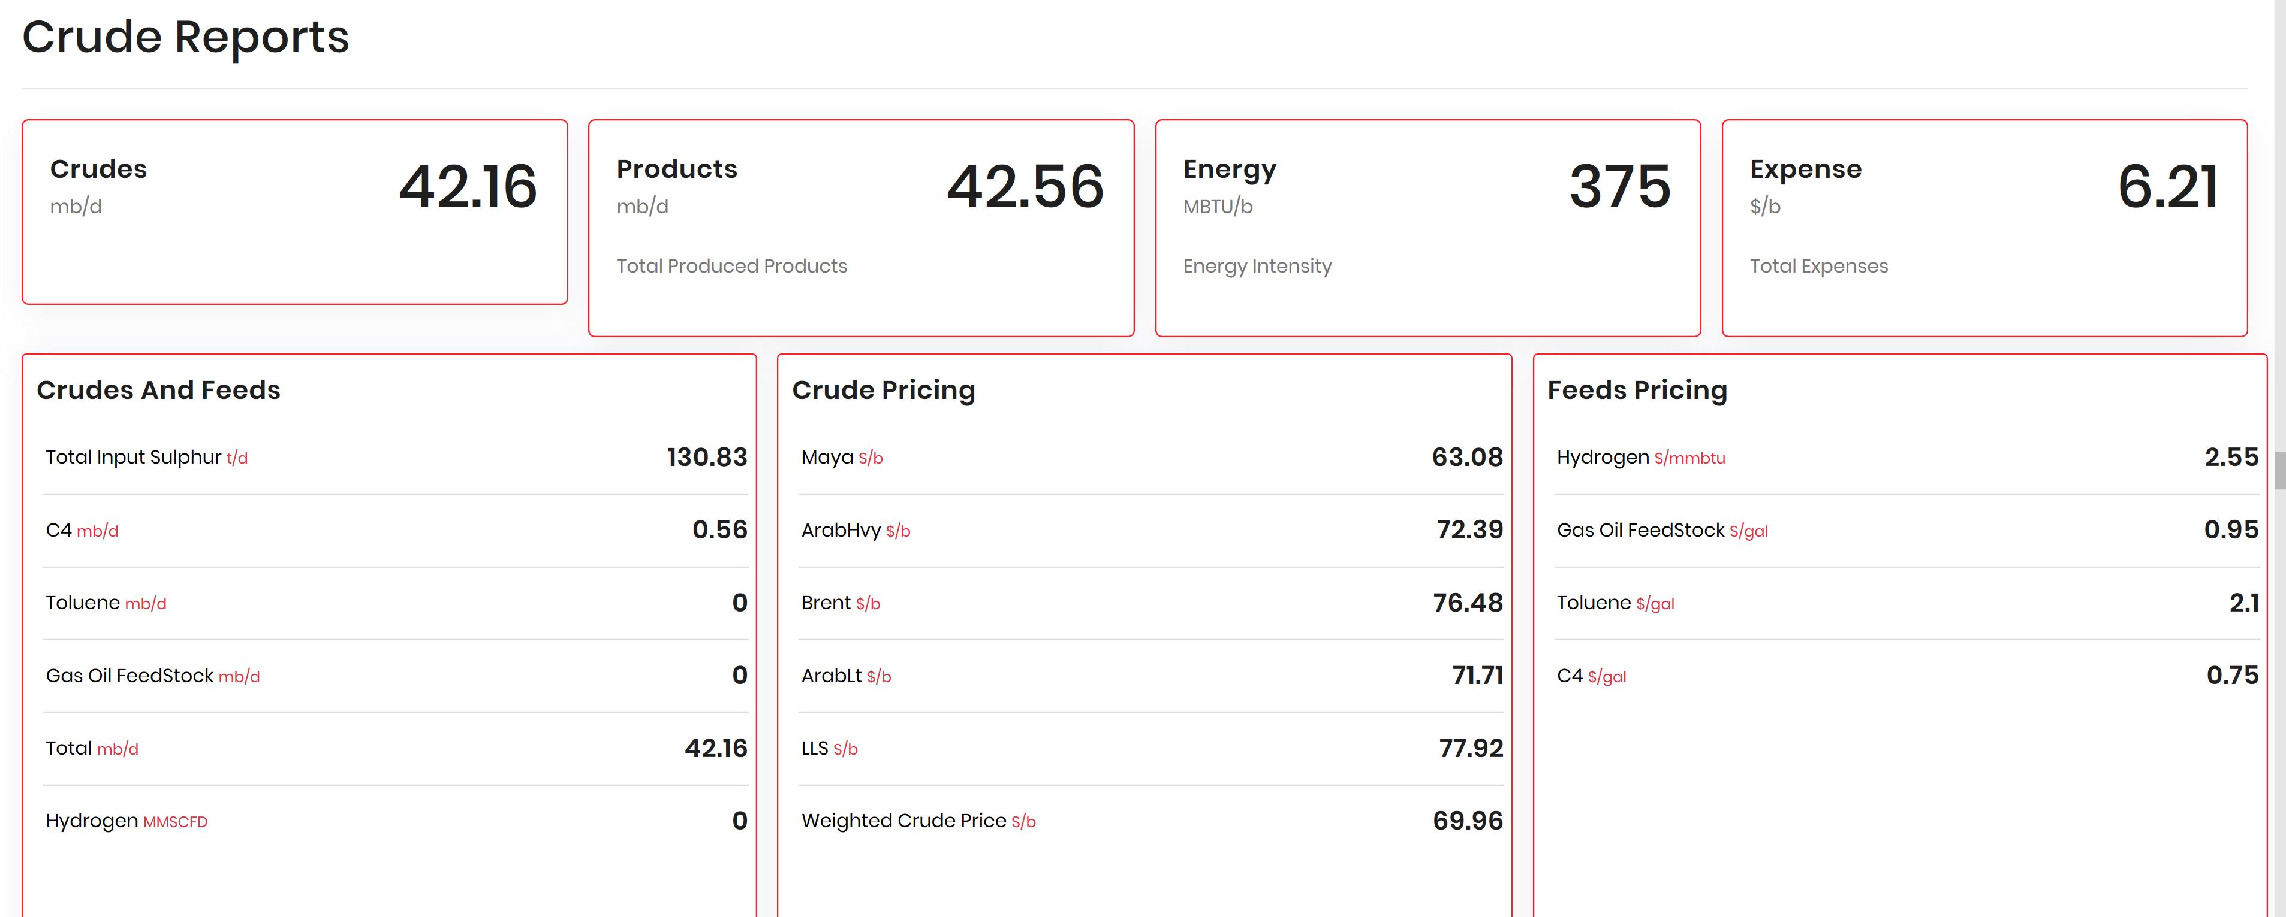Click the Gas Oil FeedStock price 0.95
The image size is (2286, 917).
point(2232,530)
